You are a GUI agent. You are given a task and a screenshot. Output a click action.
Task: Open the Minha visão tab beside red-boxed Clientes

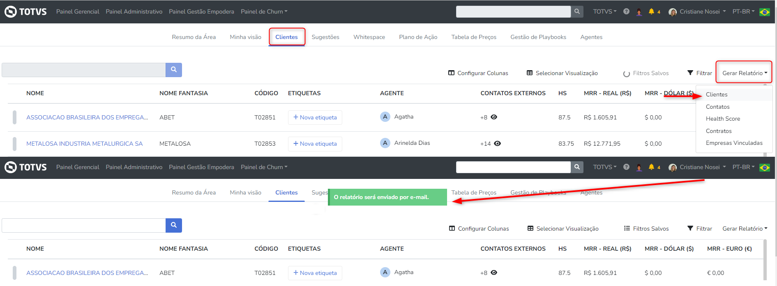[245, 37]
